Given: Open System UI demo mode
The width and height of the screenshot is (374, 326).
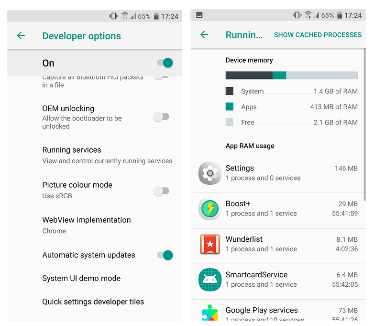Looking at the screenshot, I should (x=95, y=279).
